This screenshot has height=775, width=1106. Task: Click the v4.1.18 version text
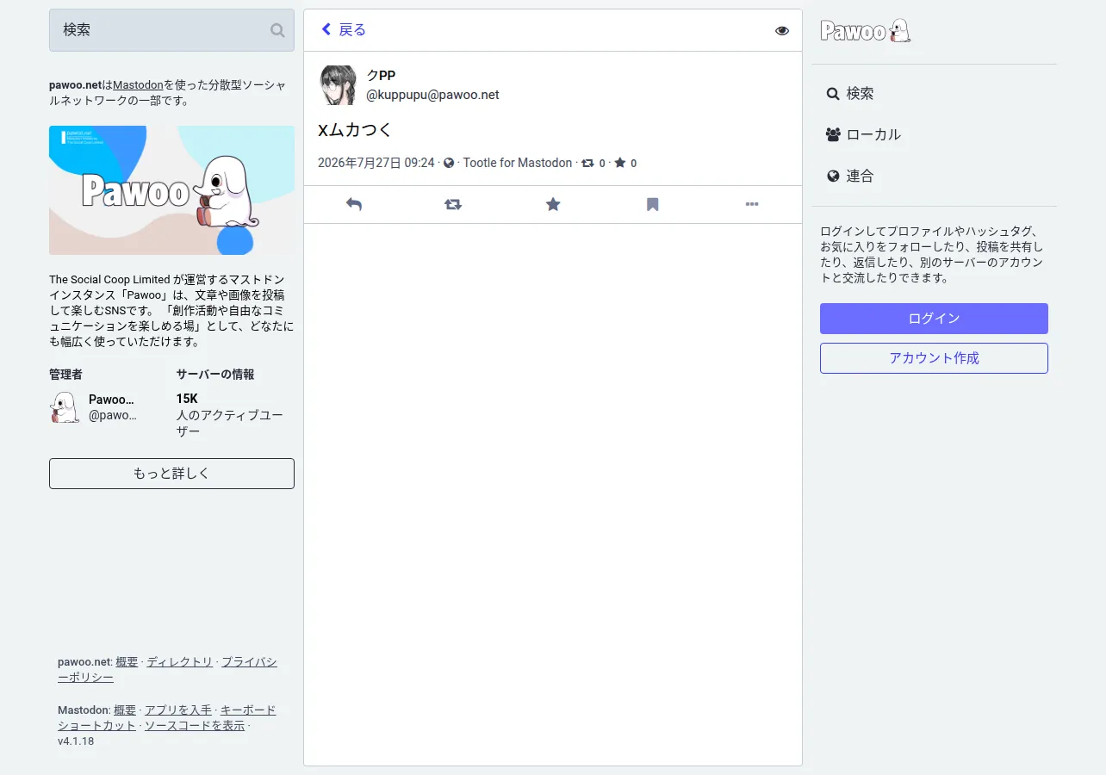(x=76, y=741)
